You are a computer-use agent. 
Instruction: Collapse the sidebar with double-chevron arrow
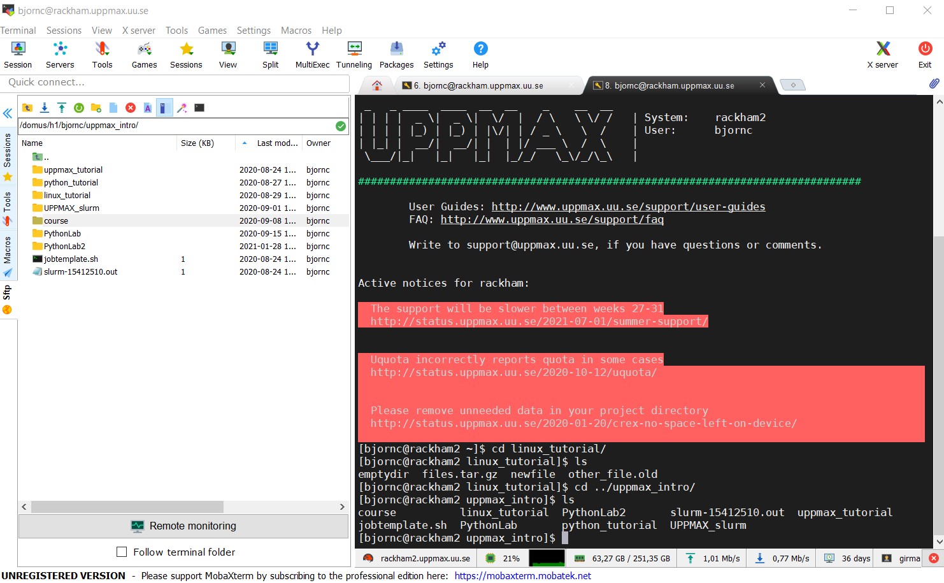coord(8,113)
